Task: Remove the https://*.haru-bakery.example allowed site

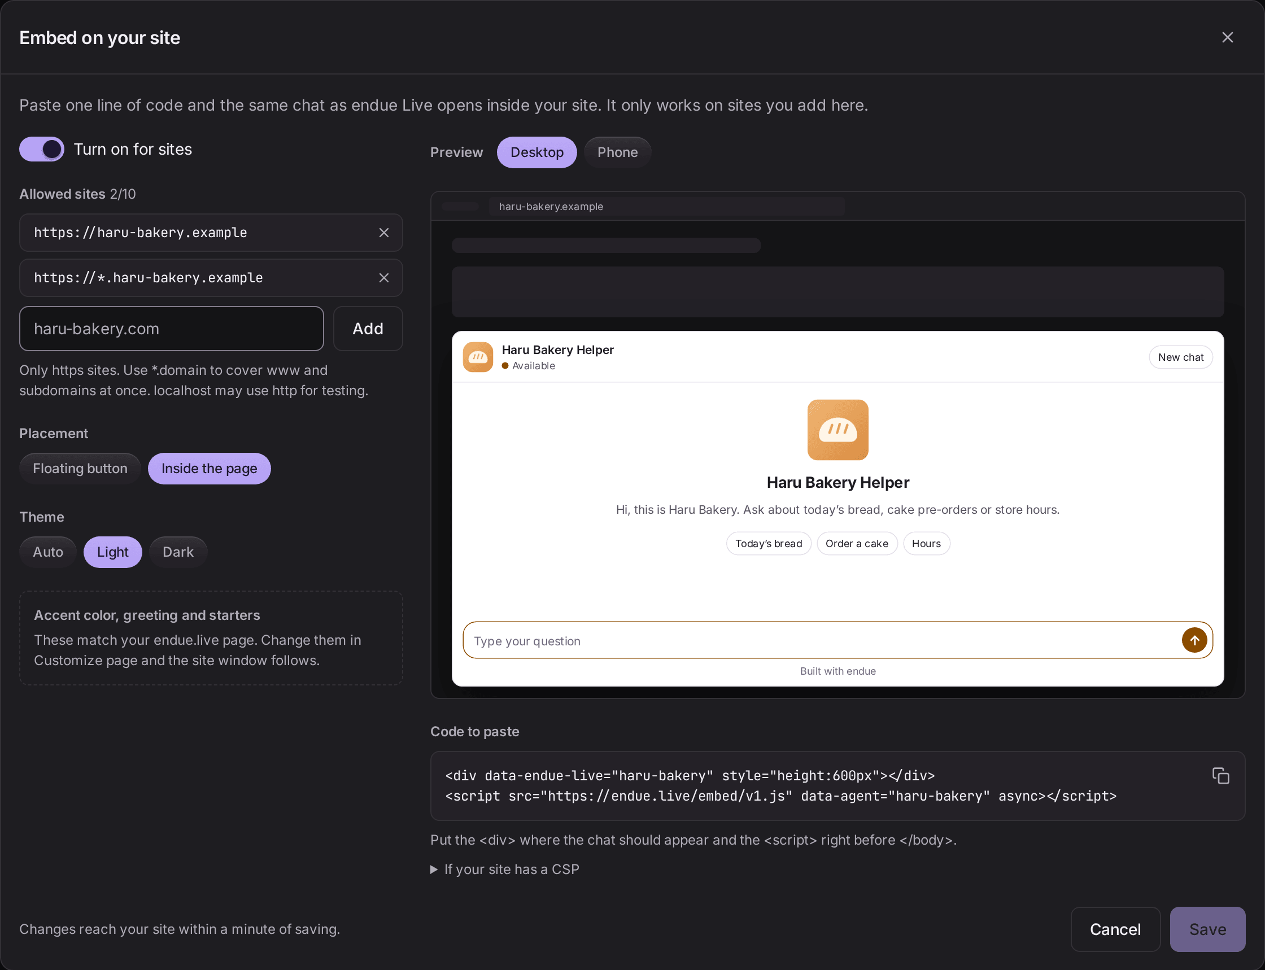Action: pos(384,278)
